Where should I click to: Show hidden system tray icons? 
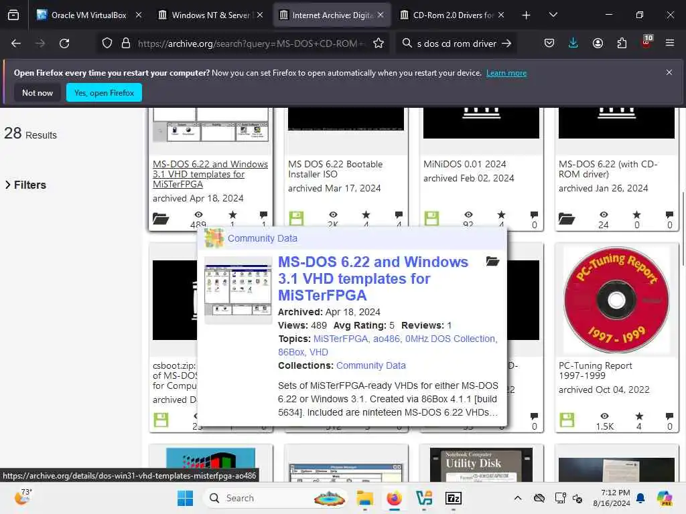[518, 498]
